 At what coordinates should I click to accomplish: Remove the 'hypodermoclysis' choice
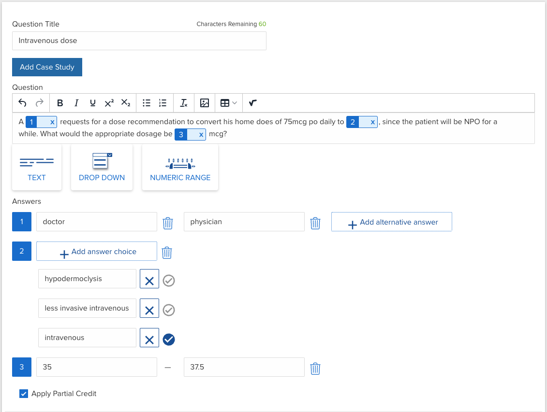(x=149, y=279)
